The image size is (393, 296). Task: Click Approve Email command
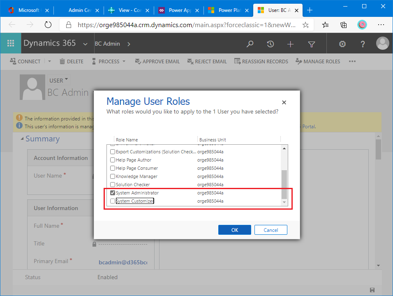157,61
